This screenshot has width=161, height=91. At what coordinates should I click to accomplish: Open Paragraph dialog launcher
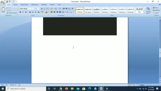(x=73, y=15)
